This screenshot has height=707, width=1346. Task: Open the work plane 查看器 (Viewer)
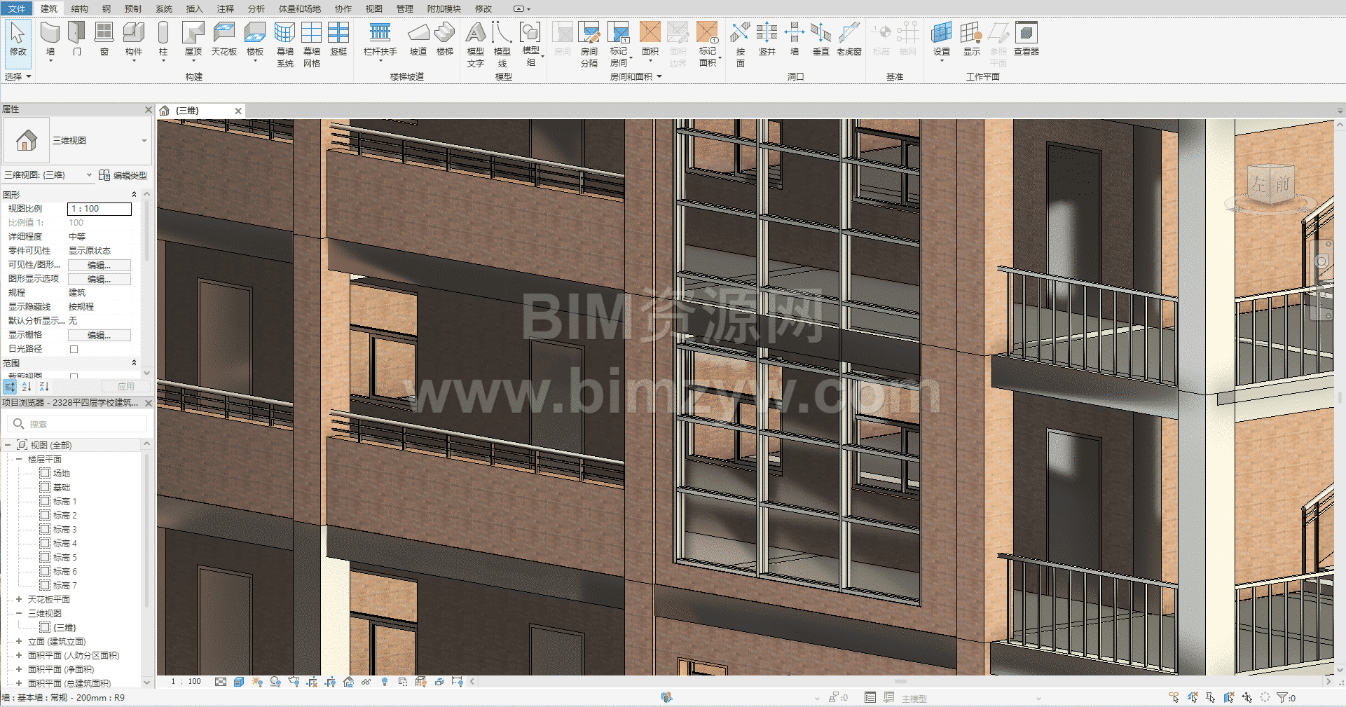1026,39
